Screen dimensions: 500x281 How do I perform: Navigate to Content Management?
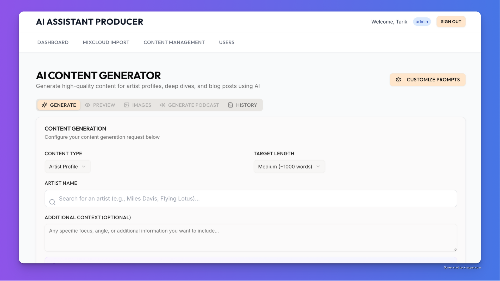(x=174, y=42)
